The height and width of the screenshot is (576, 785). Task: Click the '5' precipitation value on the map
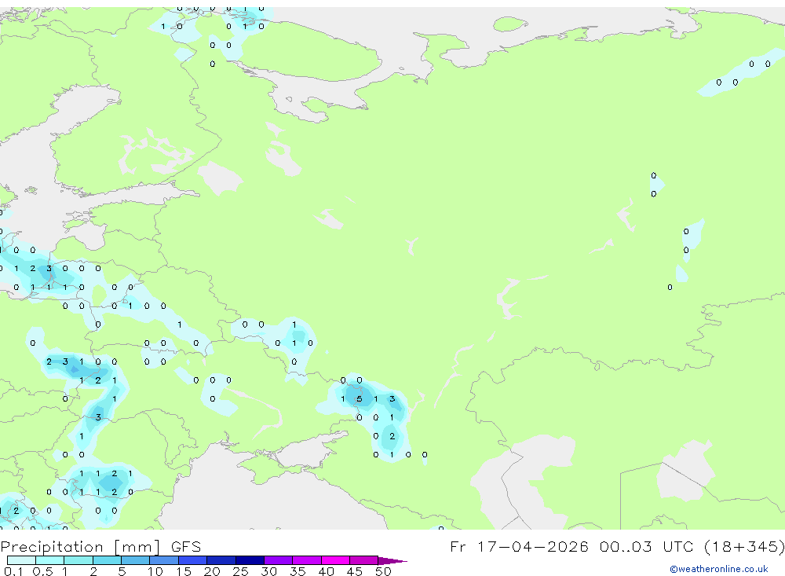pos(359,399)
